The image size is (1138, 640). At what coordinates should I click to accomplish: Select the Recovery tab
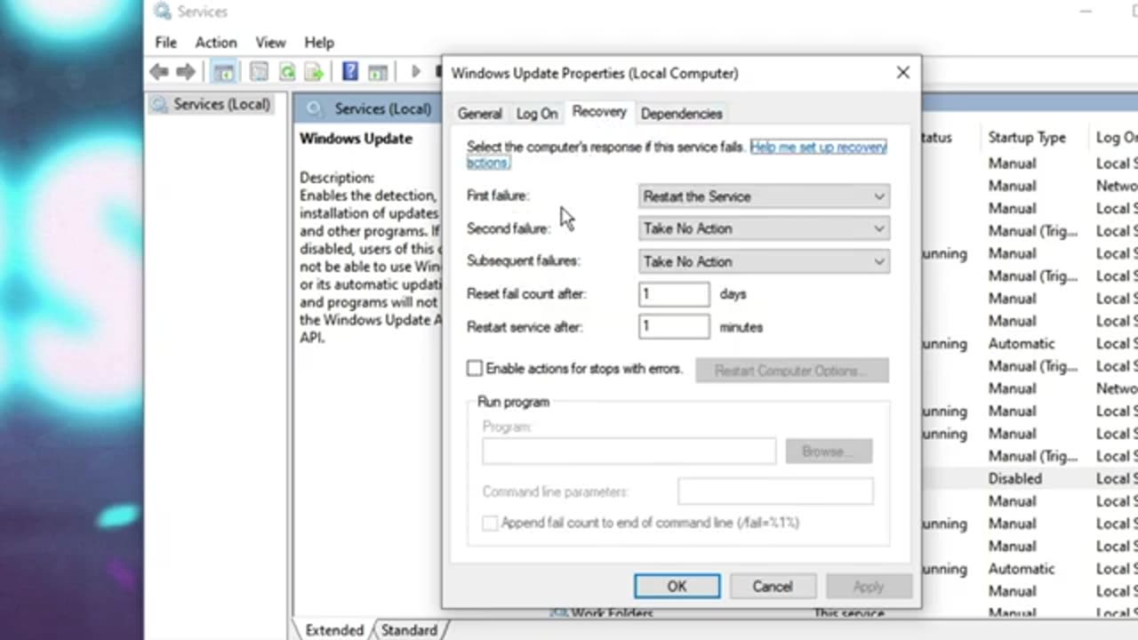pos(599,112)
